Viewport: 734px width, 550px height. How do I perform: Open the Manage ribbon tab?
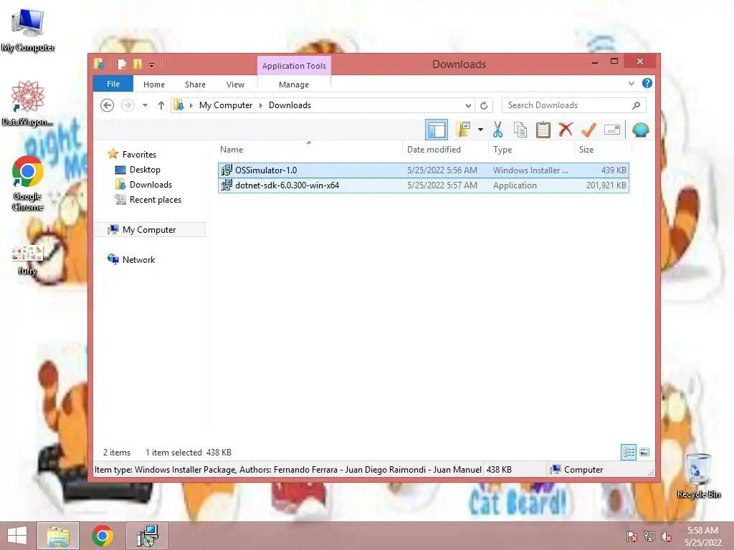pyautogui.click(x=293, y=85)
